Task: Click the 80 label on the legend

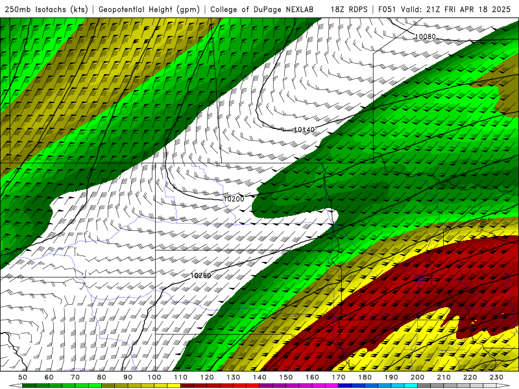Action: pos(102,377)
